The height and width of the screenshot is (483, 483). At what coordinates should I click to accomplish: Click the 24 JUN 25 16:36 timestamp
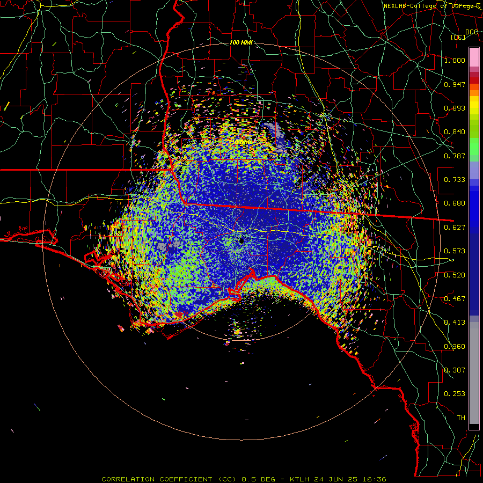tap(350, 479)
